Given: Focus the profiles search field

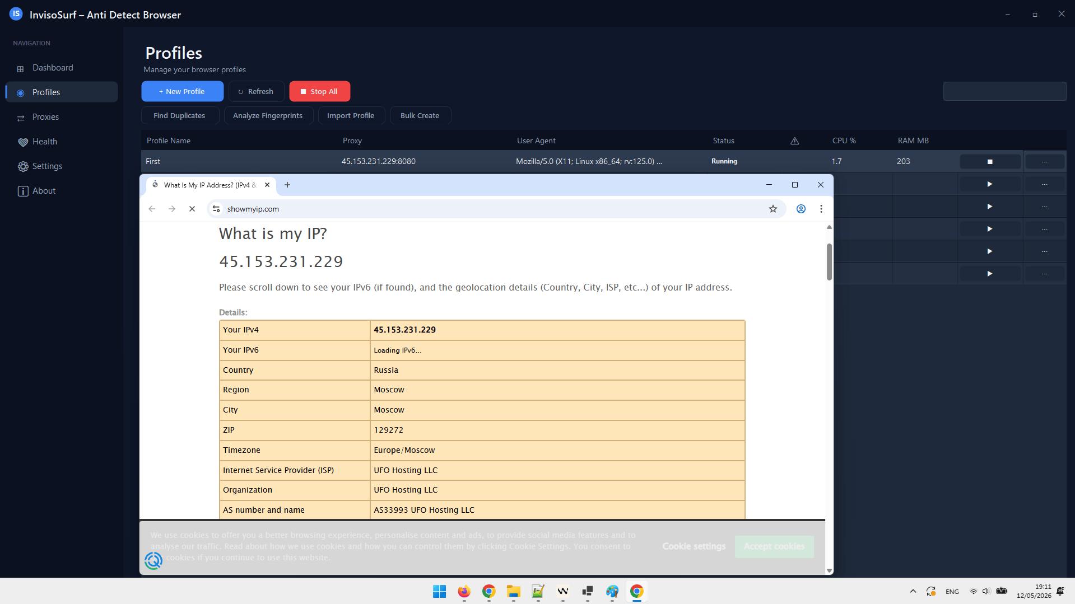Looking at the screenshot, I should [x=1004, y=91].
